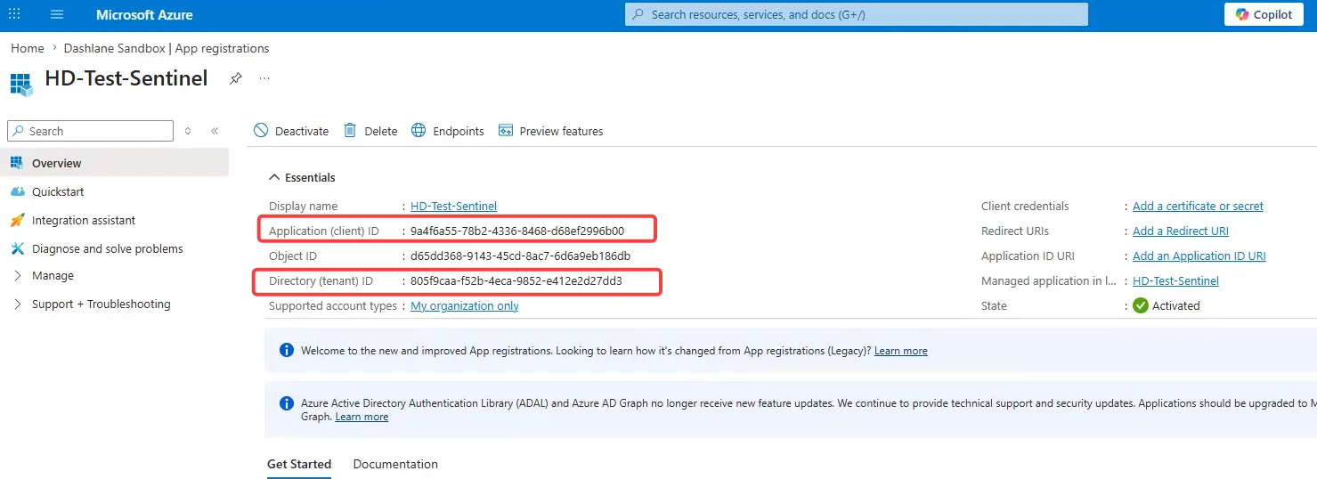Go to Home breadcrumb
Viewport: 1317px width, 479px height.
tap(28, 48)
